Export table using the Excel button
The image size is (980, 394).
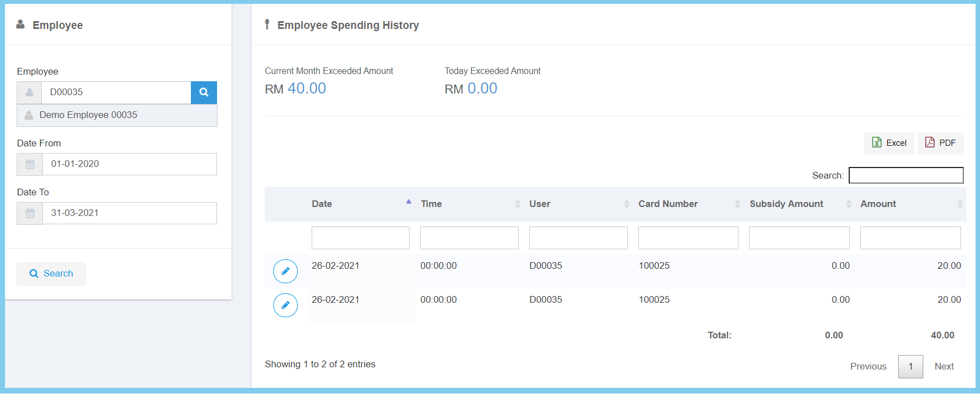[x=889, y=143]
